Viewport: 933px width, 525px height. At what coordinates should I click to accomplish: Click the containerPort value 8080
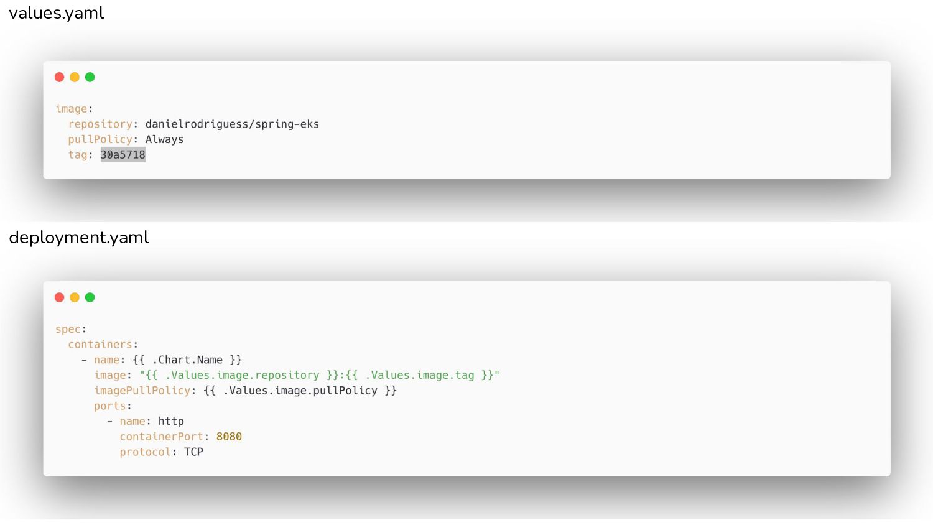[229, 437]
